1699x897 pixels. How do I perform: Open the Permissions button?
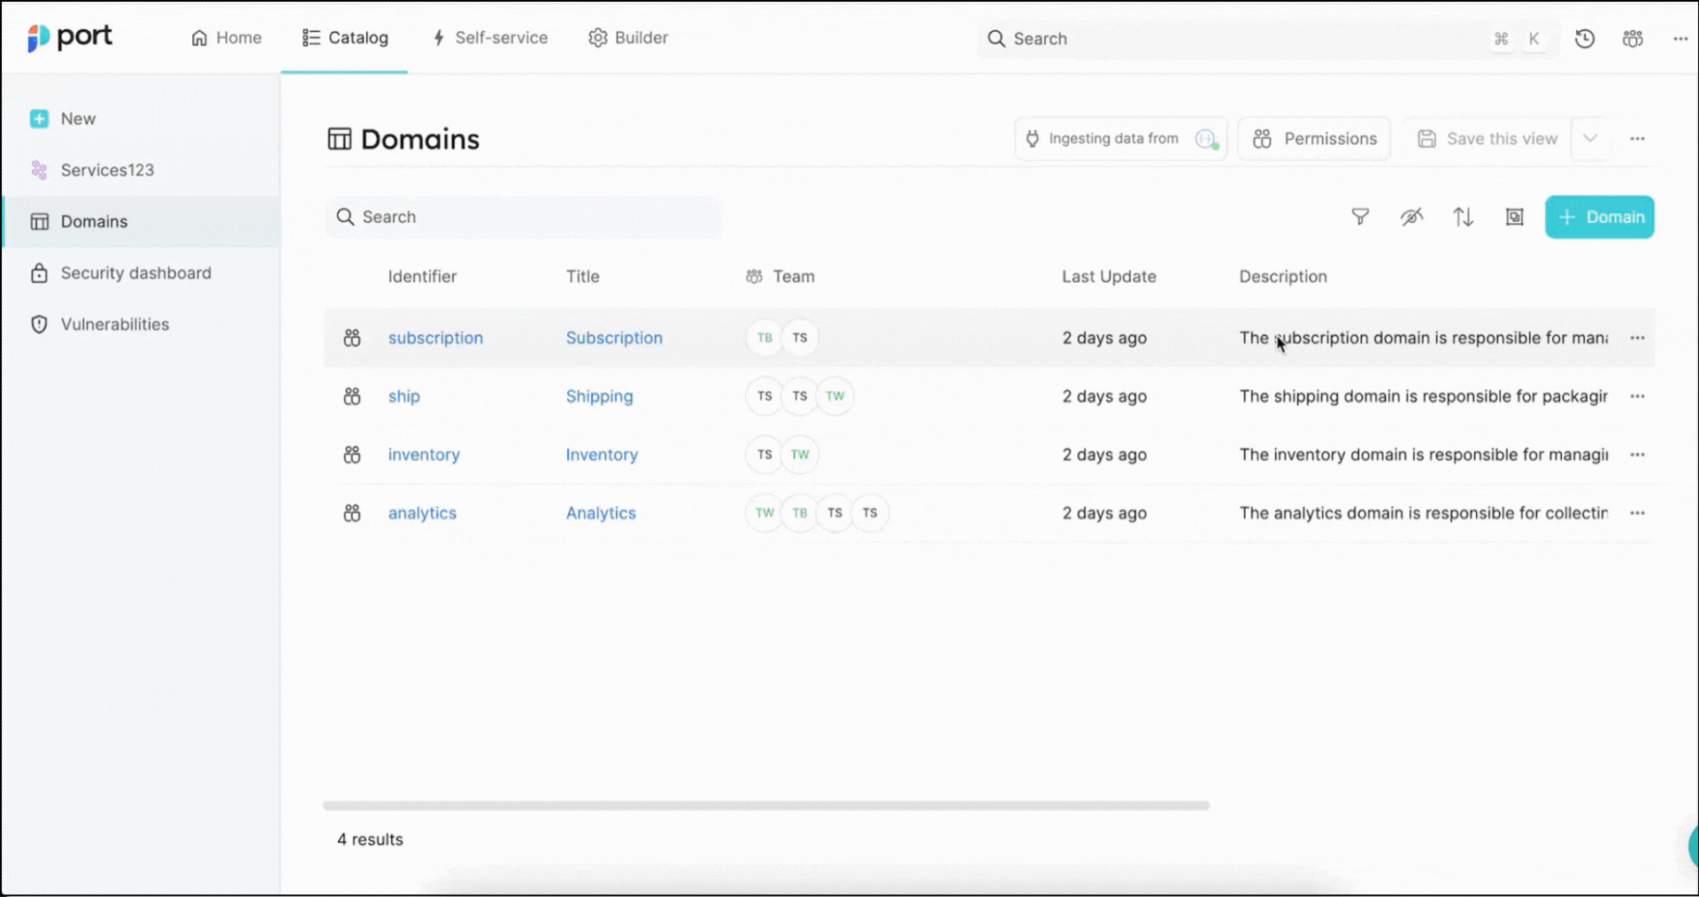tap(1314, 139)
